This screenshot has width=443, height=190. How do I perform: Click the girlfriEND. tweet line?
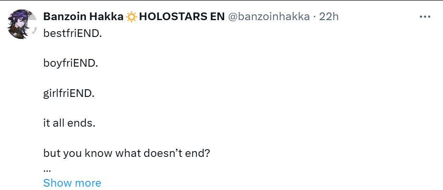pos(69,94)
